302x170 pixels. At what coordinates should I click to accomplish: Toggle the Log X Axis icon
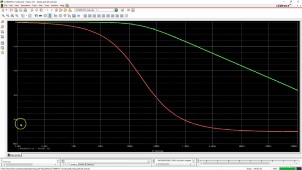pyautogui.click(x=36, y=16)
